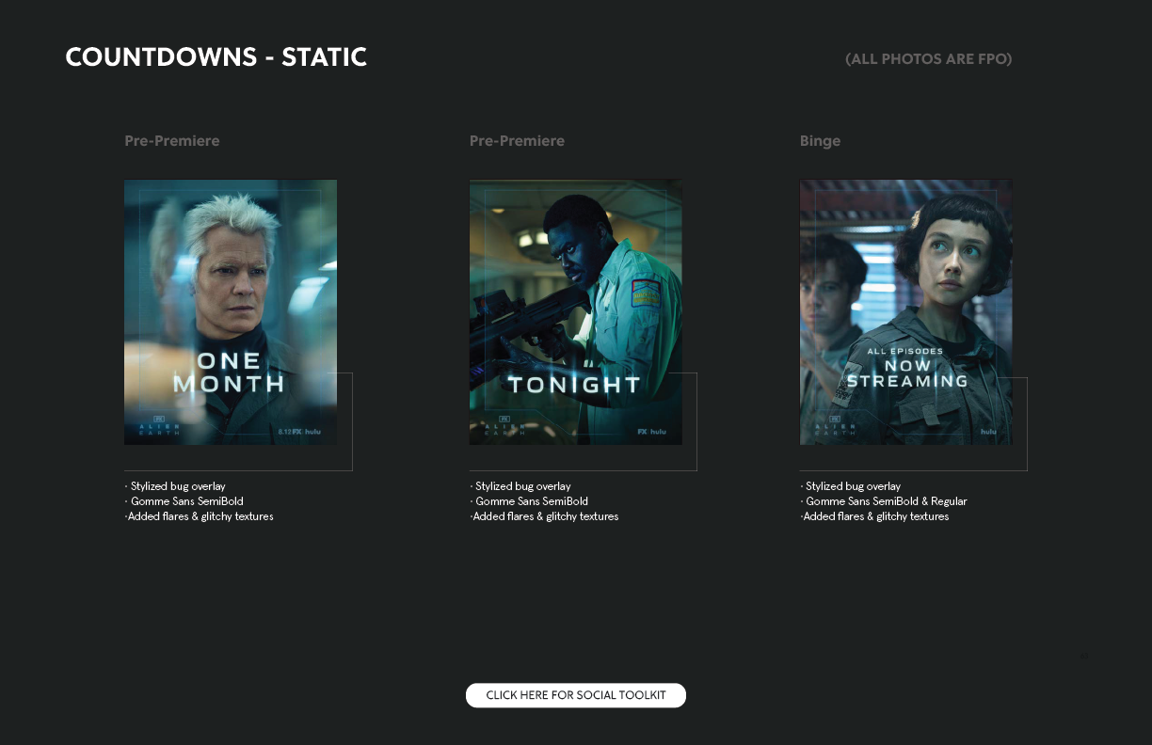Click 'Added flares & glitchy textures' under Tonight poster

coord(545,516)
